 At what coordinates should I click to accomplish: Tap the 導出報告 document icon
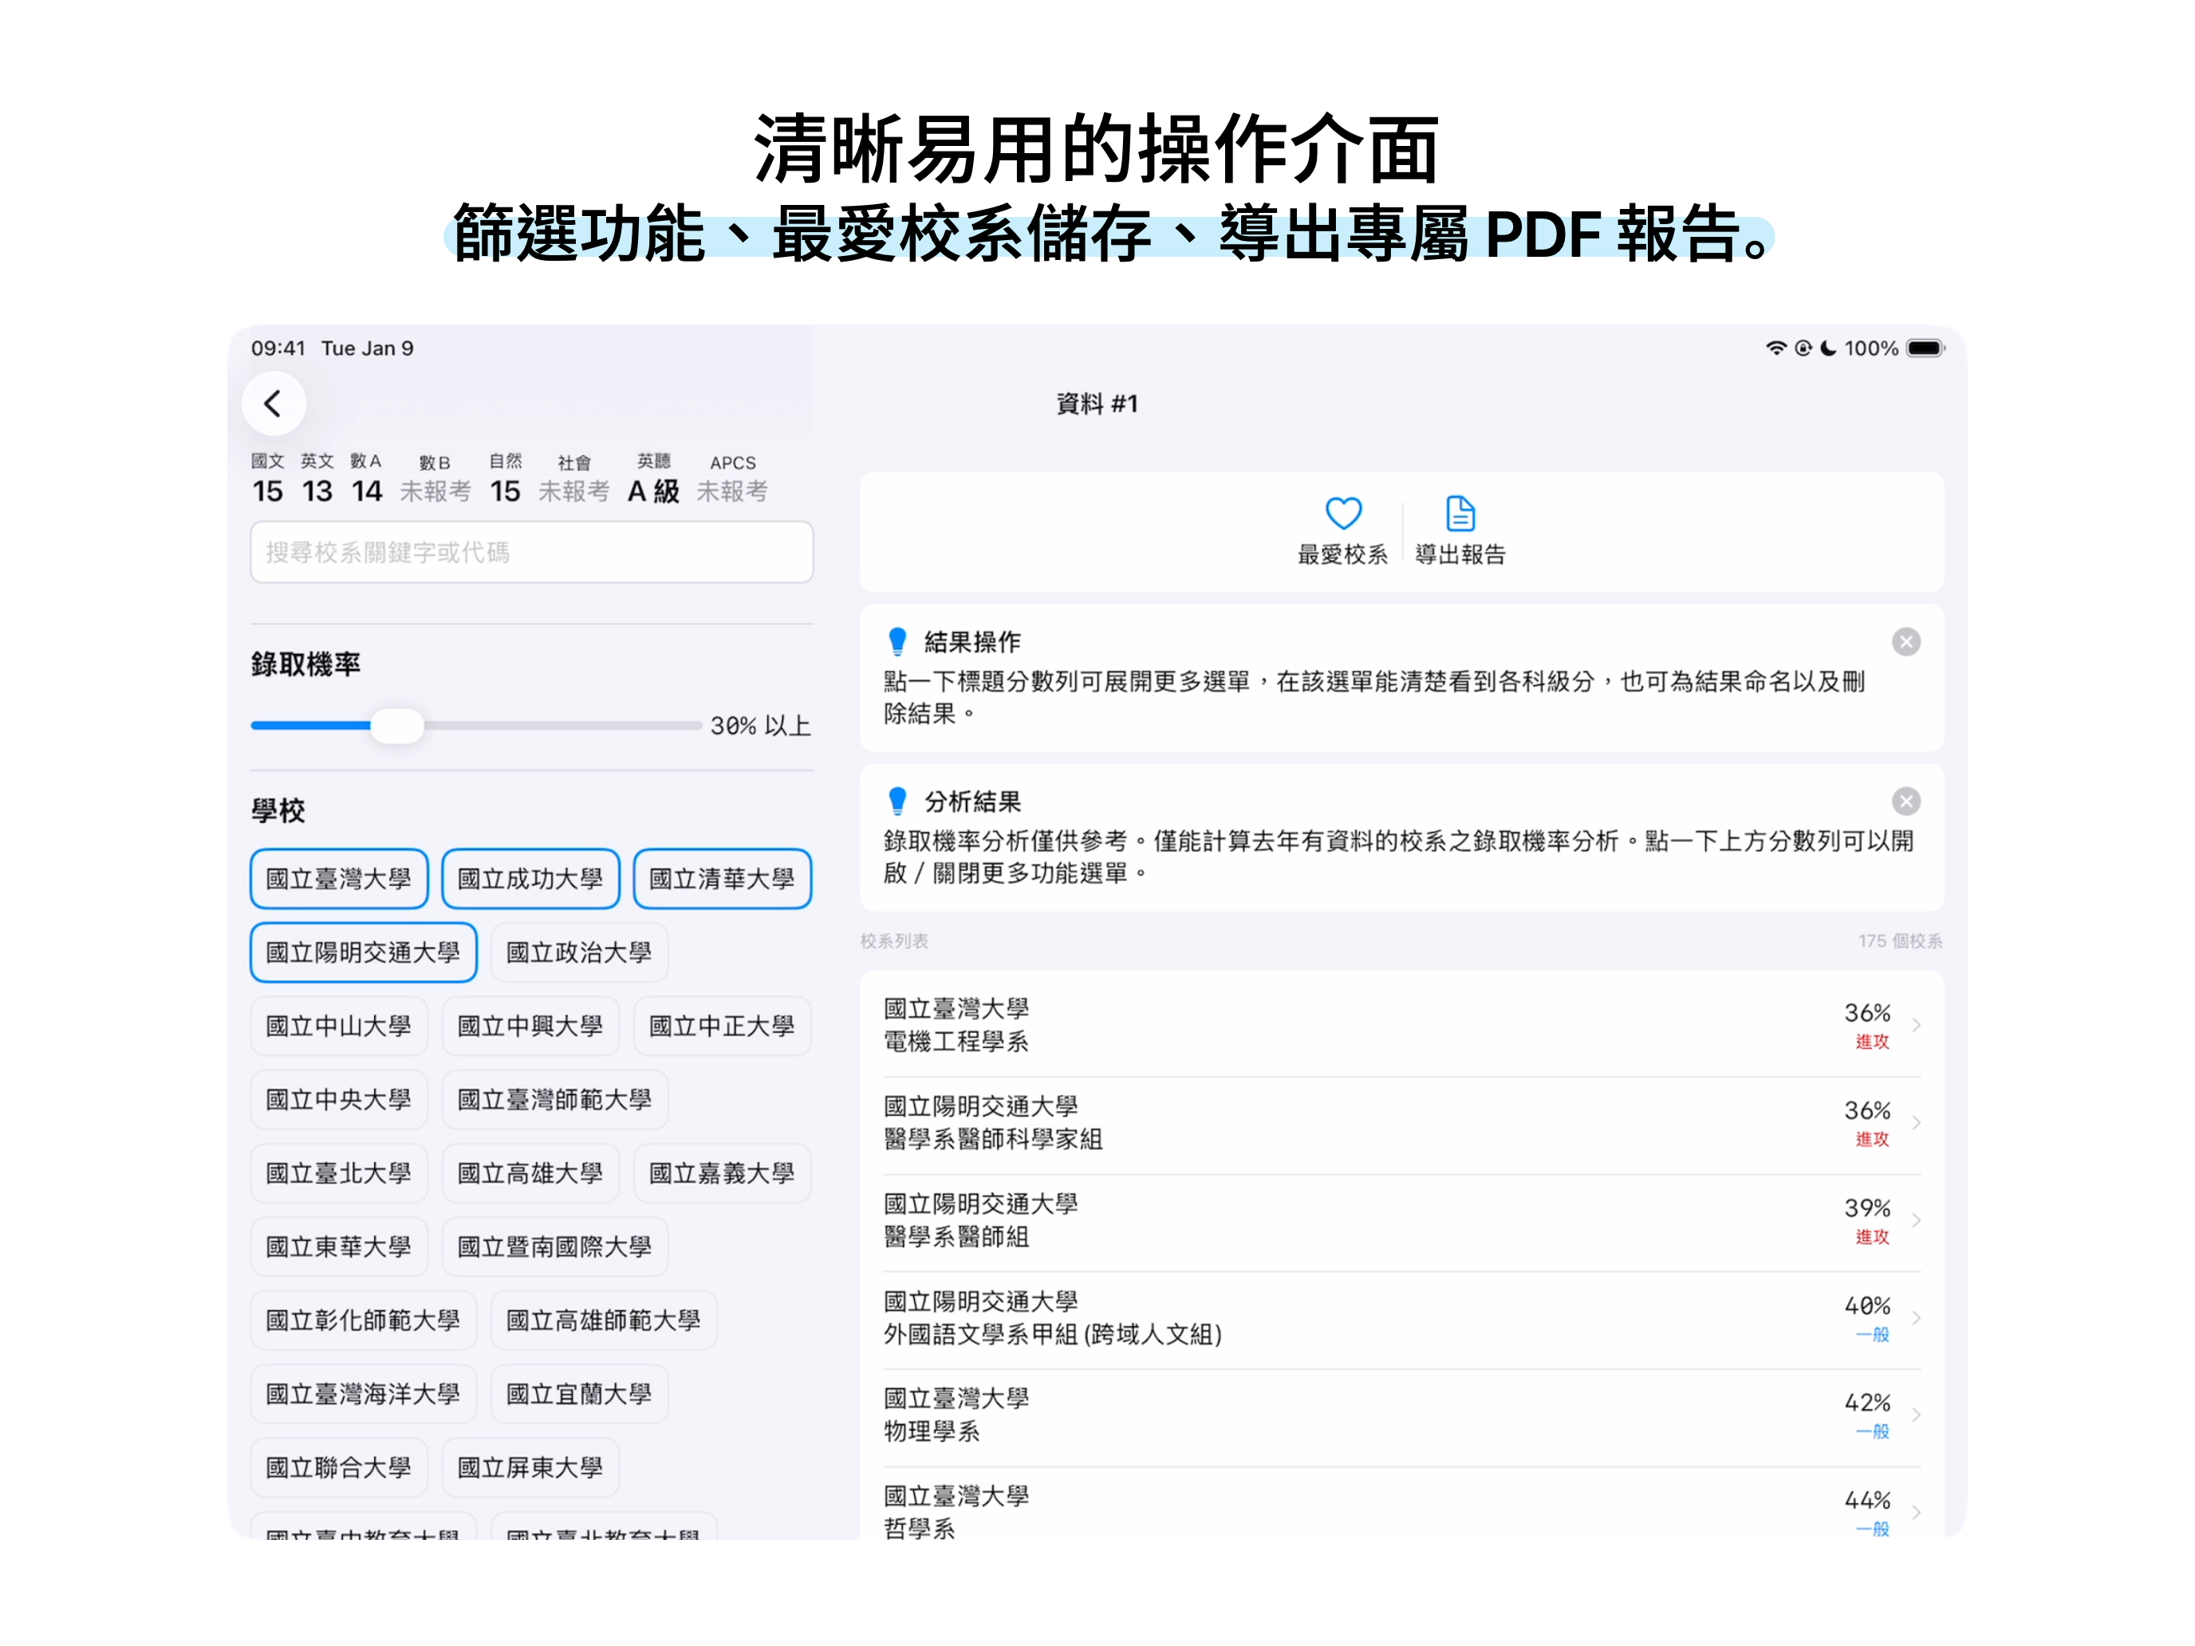1460,513
